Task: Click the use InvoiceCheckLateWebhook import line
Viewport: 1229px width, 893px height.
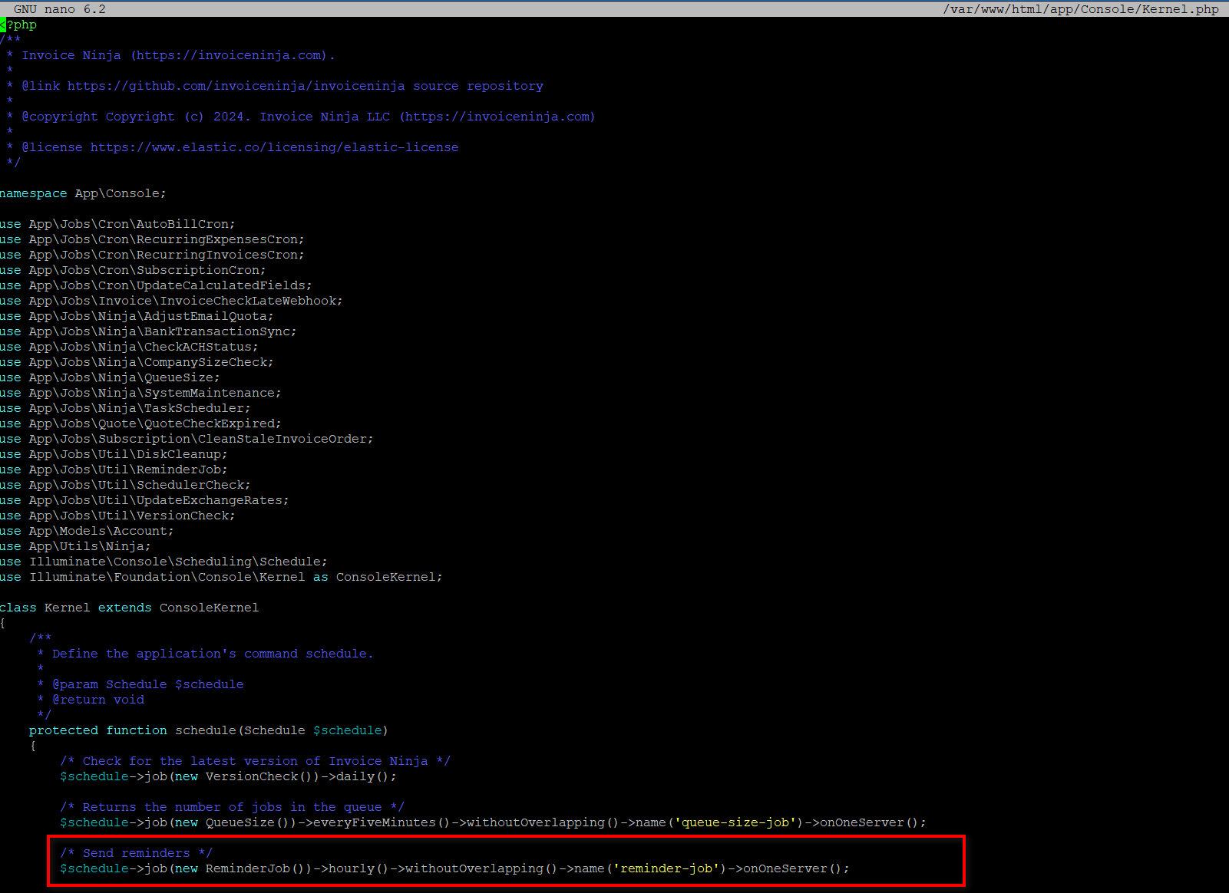Action: point(171,301)
